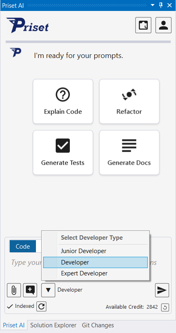Choose Developer in the developer type menu
Image resolution: width=176 pixels, height=333 pixels.
click(96, 262)
